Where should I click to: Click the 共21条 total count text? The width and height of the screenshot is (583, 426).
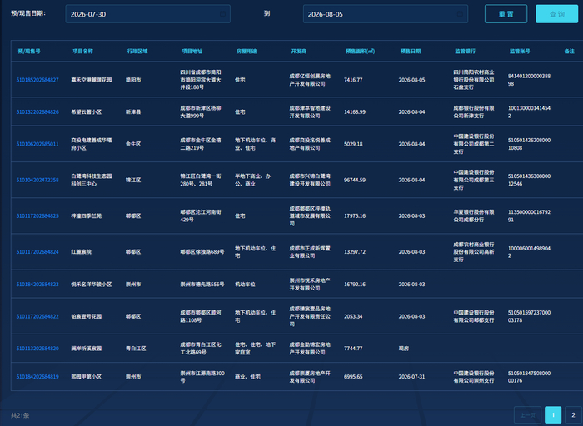20,415
